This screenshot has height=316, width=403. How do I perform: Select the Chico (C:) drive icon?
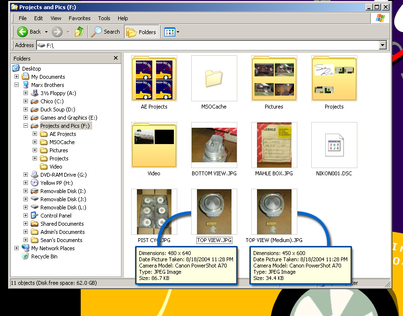click(35, 101)
